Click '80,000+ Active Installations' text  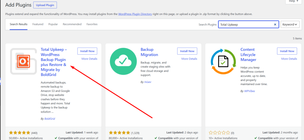coord(126,138)
